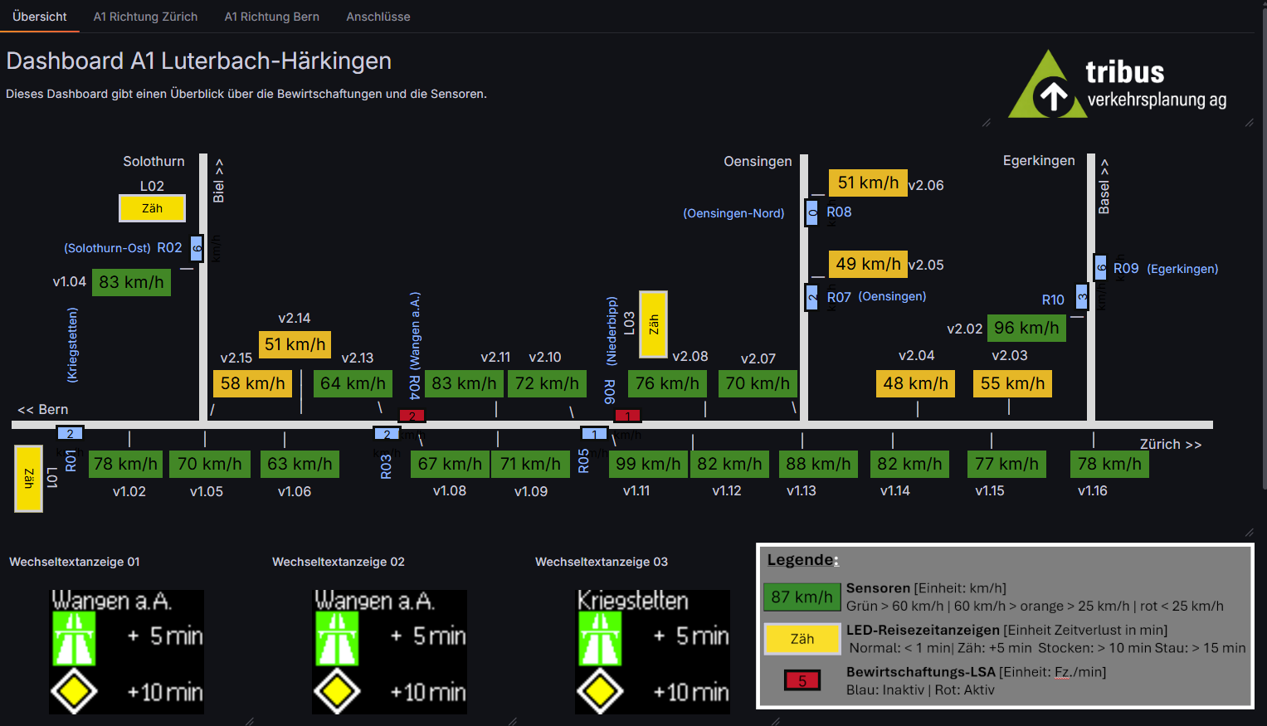Select the yellow L03 Zäh travel-time sign
The image size is (1267, 726).
[653, 324]
